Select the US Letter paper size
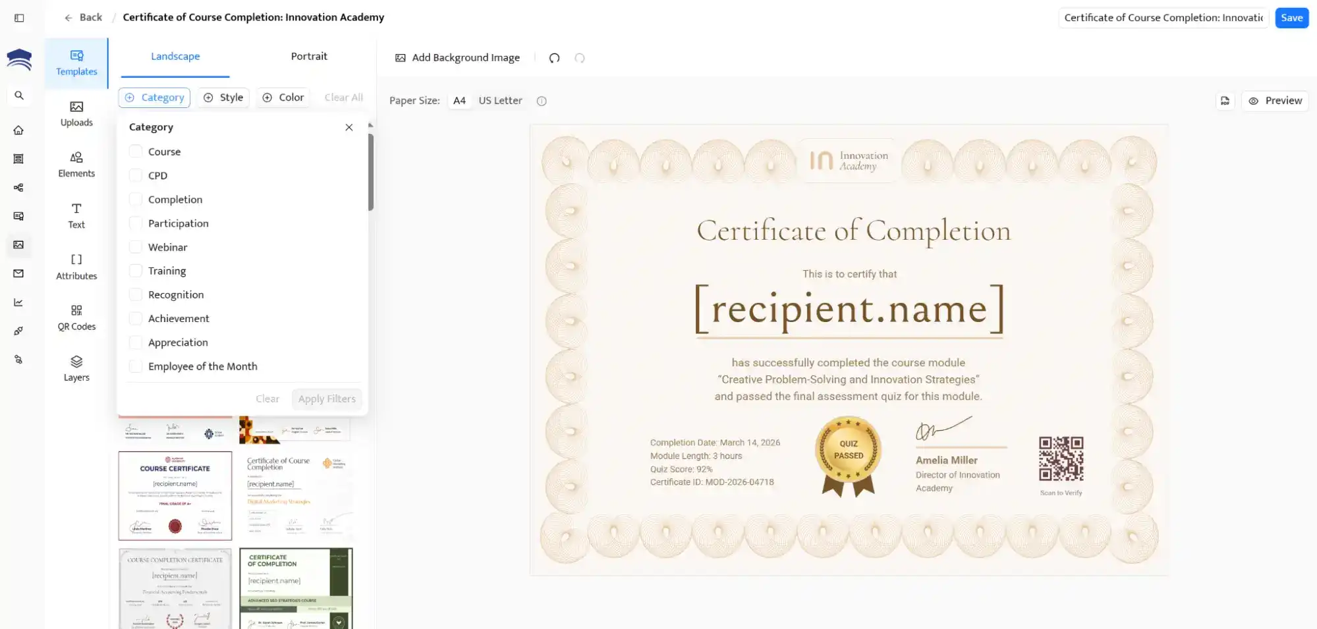Image resolution: width=1317 pixels, height=629 pixels. click(x=500, y=101)
